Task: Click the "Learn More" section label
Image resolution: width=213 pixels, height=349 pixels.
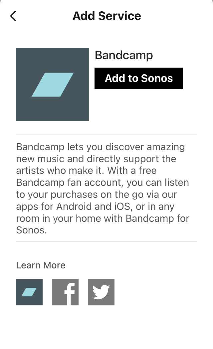Action: (x=41, y=265)
